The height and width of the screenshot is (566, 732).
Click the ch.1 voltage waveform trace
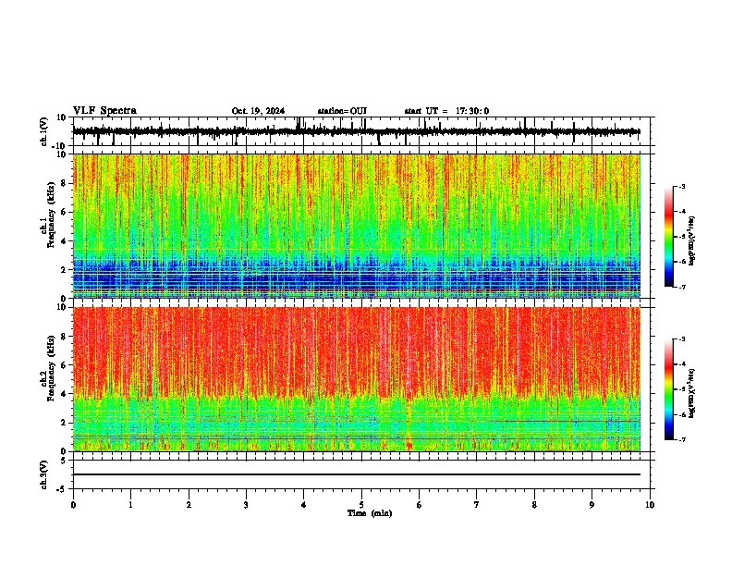(x=356, y=131)
